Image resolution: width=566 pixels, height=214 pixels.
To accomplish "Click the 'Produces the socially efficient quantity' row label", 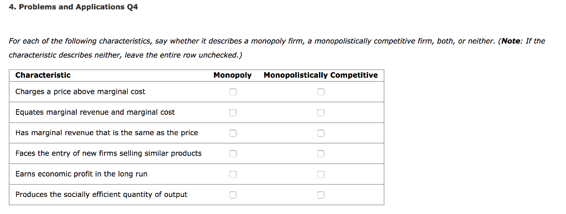I will pyautogui.click(x=101, y=195).
